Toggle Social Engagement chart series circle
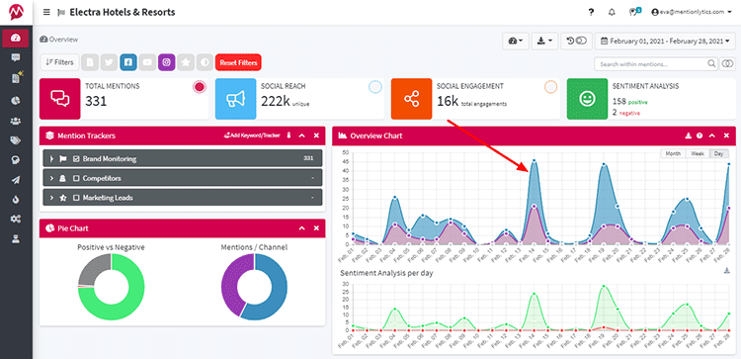Viewport: 741px width, 359px height. coord(551,87)
